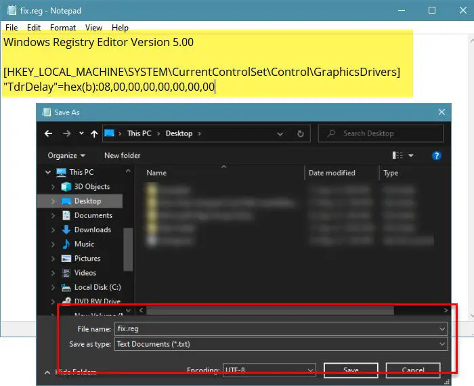
Task: Click the HKEY_LOCAL_MACHINE registry path line
Action: (202, 72)
